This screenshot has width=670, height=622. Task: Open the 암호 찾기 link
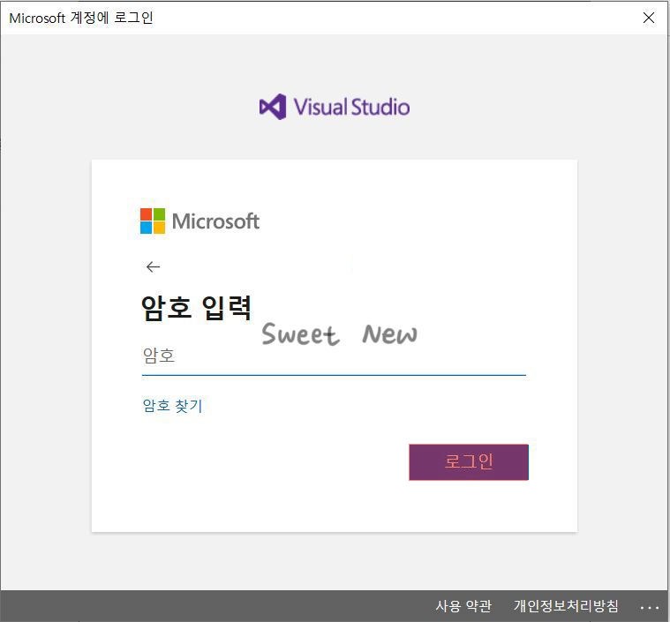coord(172,406)
